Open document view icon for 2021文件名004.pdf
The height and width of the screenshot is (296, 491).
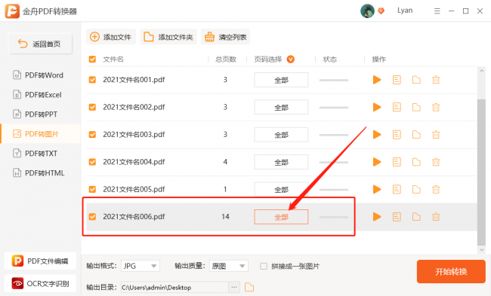tap(397, 162)
